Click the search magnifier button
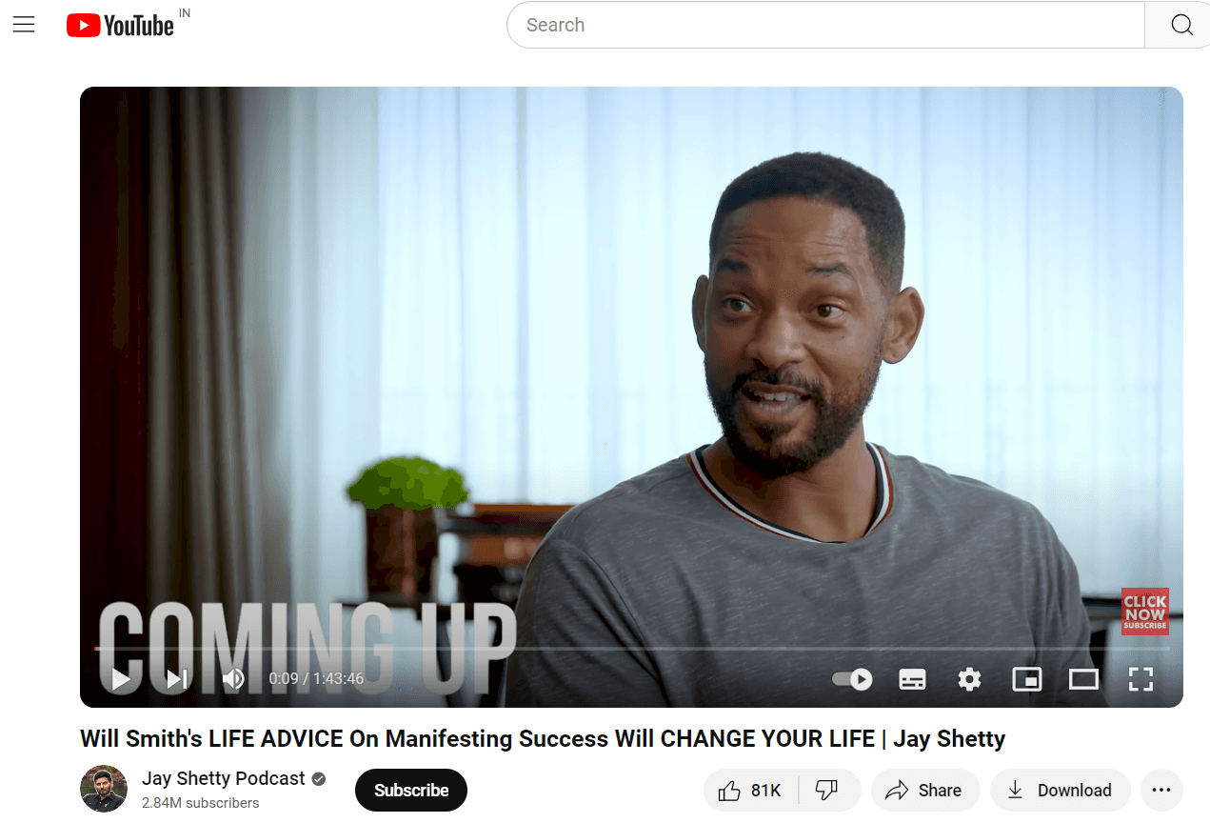 [1181, 25]
